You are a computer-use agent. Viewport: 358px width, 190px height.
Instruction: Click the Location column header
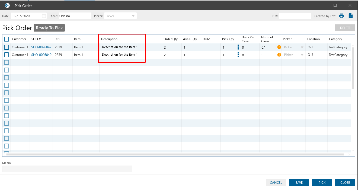[314, 39]
